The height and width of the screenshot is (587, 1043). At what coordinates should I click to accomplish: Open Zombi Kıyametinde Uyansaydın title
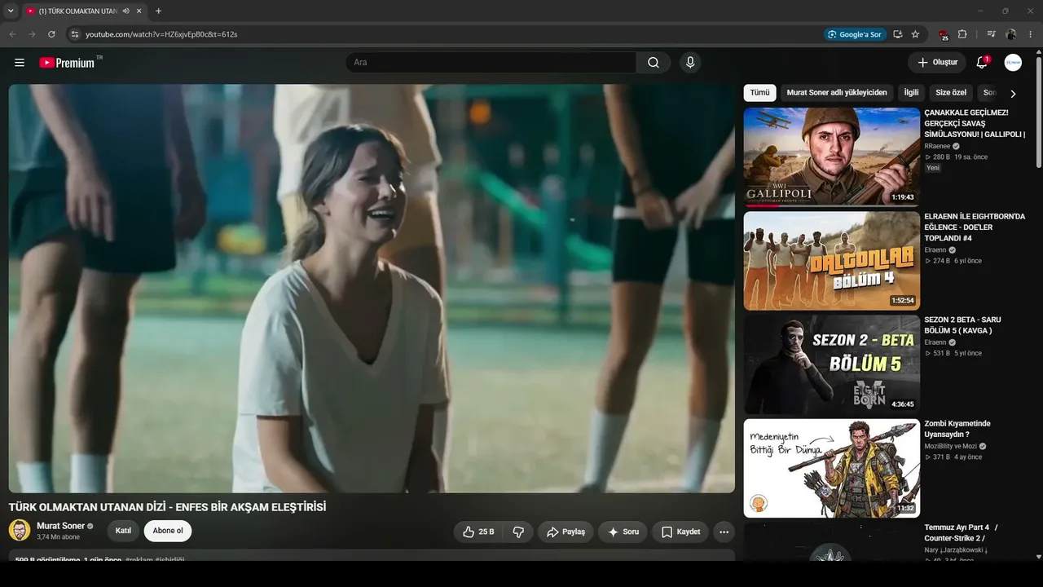coord(957,429)
